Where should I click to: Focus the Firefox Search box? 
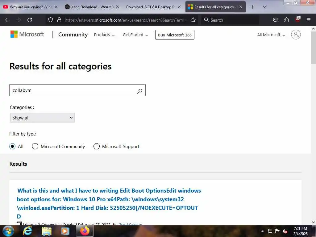pyautogui.click(x=230, y=20)
